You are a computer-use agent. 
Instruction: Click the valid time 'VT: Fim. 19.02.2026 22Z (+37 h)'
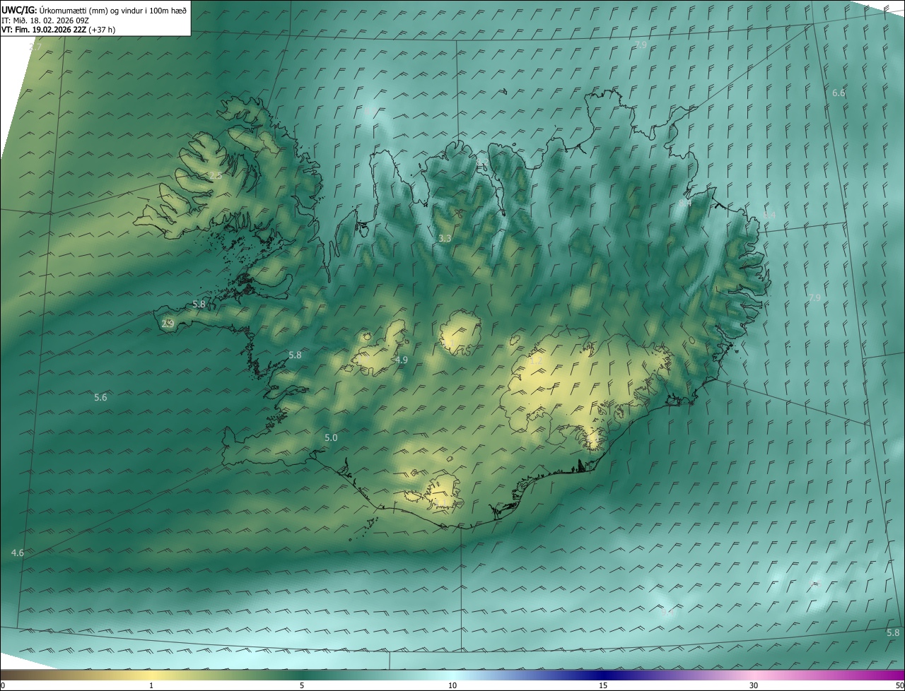(x=58, y=30)
